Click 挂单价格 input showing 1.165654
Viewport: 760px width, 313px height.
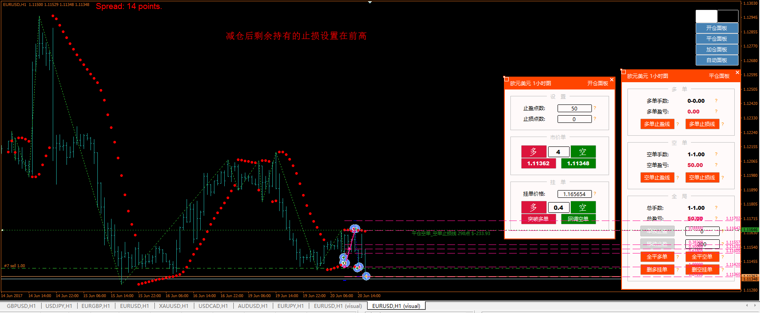pos(574,194)
